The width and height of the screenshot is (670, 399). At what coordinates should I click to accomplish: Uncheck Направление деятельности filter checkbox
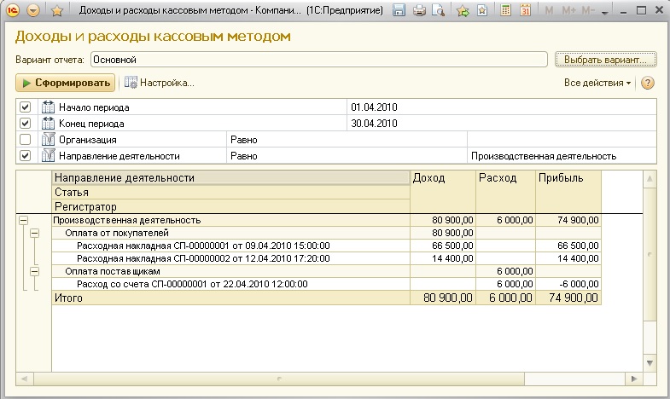pos(26,156)
